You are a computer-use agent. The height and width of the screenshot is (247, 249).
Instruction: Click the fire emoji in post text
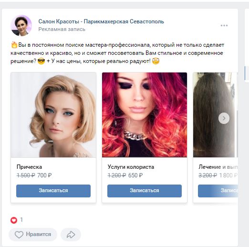tap(14, 45)
